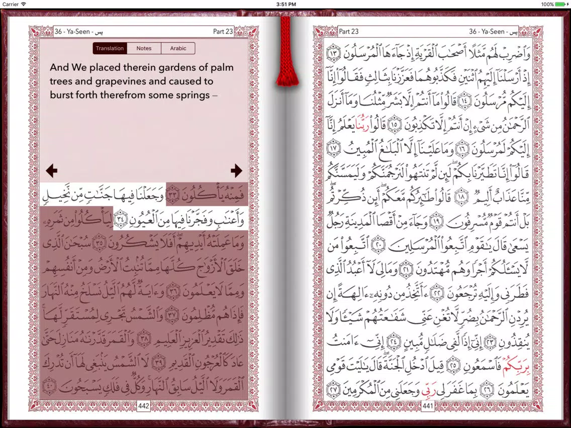
Task: Go to the previous verse with left arrow
Action: 52,170
